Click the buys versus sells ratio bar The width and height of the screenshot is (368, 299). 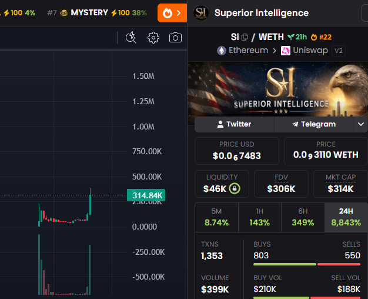pos(307,264)
